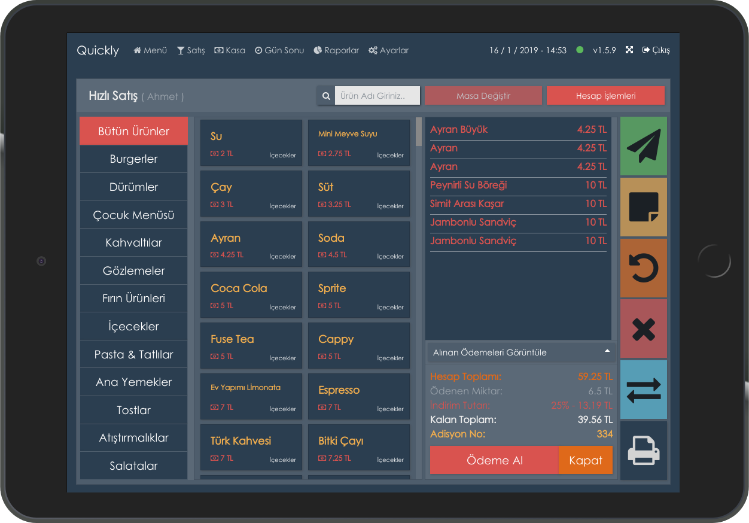Click the green connection status indicator

pos(580,50)
